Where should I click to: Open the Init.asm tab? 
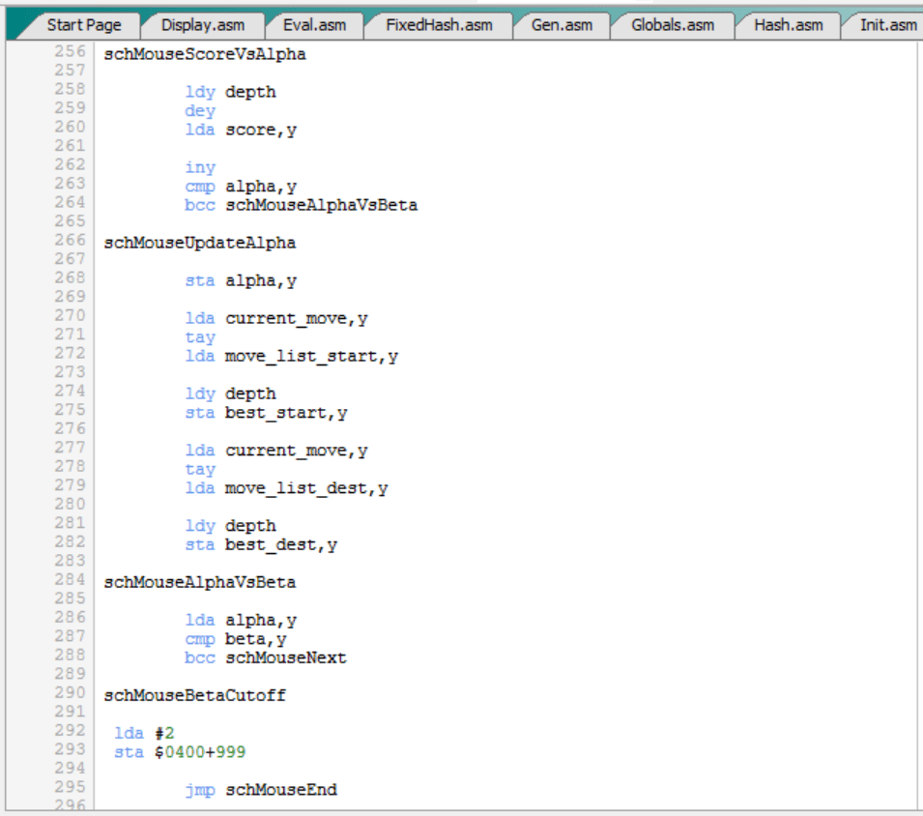pyautogui.click(x=887, y=25)
